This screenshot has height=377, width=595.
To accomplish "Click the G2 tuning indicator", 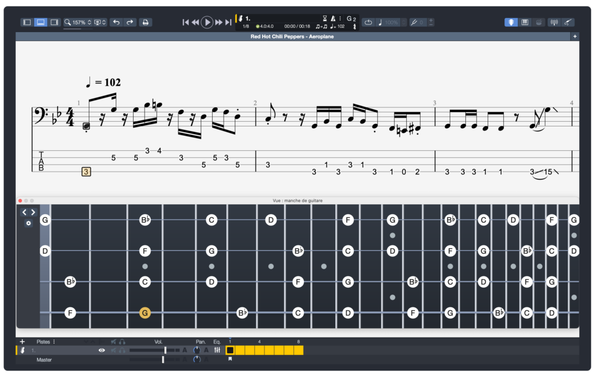I will click(351, 19).
